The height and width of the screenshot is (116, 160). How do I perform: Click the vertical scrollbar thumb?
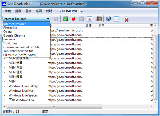click(155, 67)
